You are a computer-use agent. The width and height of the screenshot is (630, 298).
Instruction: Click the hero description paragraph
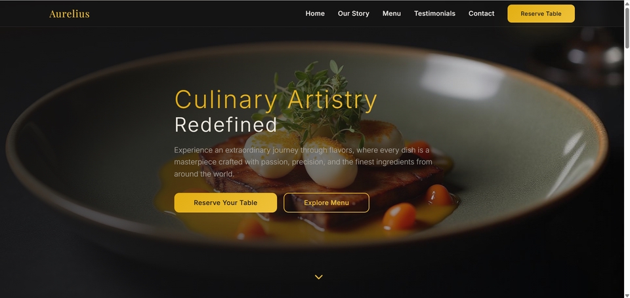[x=303, y=162]
